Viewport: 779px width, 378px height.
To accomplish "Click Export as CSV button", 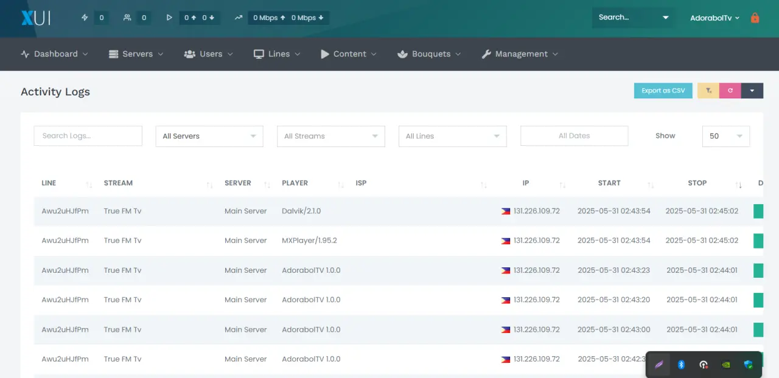I will [663, 91].
